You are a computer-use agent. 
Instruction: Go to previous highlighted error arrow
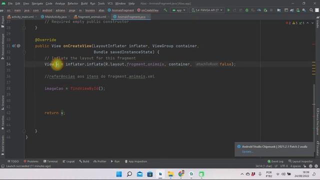click(307, 23)
